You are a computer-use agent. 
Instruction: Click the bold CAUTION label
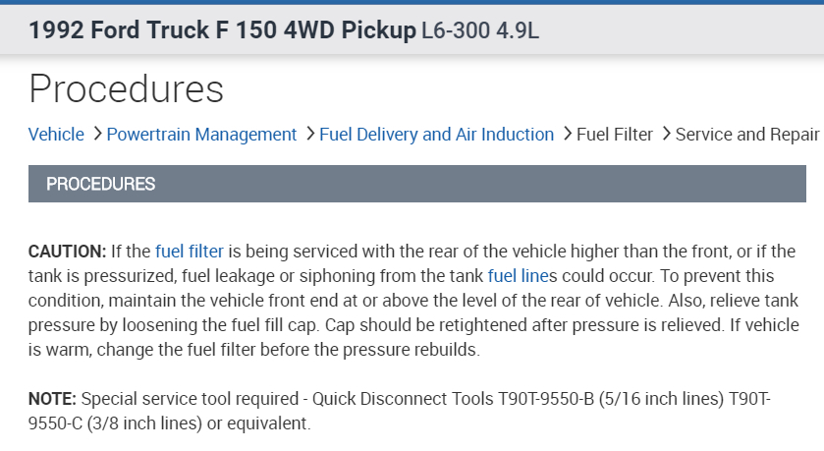pos(67,252)
